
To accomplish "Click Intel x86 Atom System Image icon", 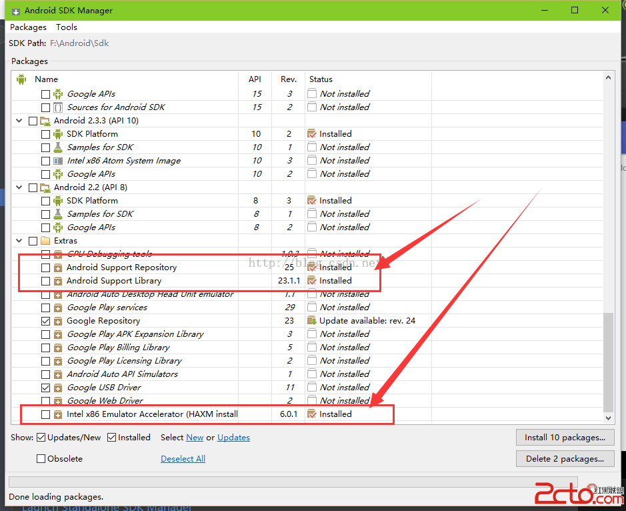I will point(58,161).
